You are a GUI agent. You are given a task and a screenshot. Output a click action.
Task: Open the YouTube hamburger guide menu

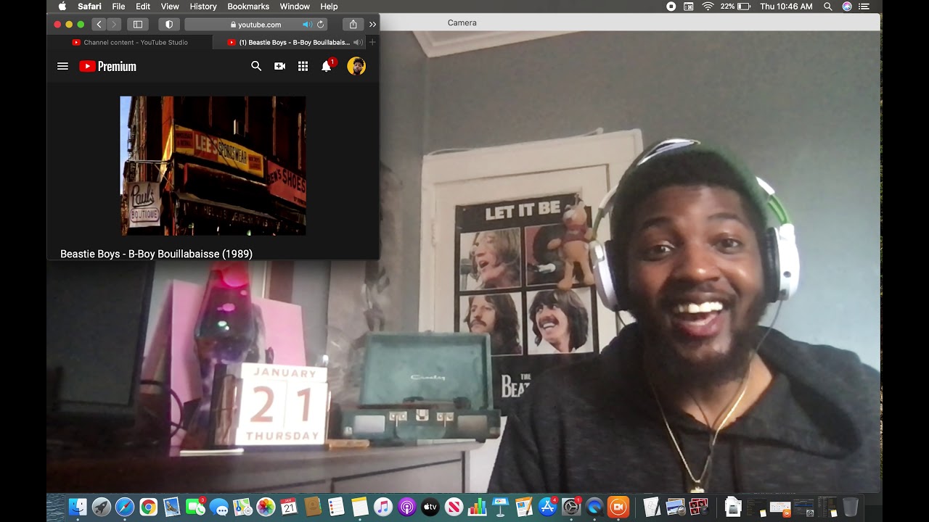(x=62, y=66)
